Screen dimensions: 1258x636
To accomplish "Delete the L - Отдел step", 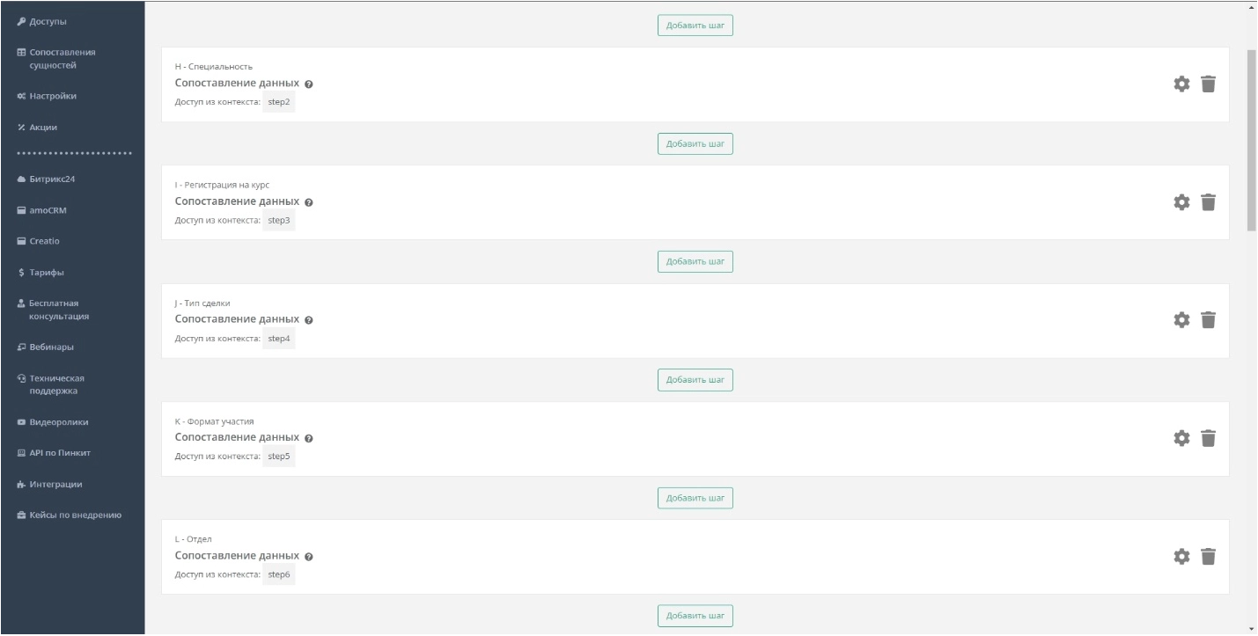I will click(x=1208, y=557).
